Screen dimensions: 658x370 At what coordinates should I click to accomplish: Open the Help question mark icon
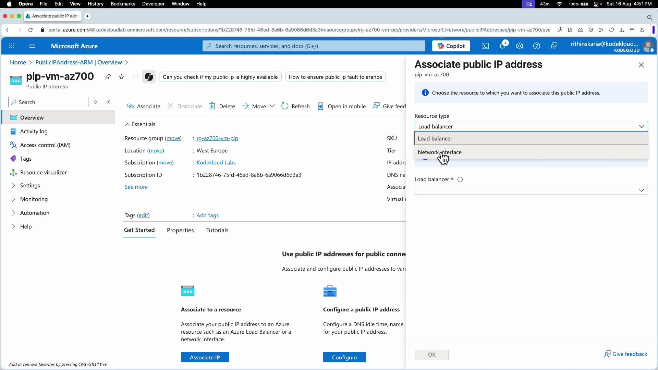click(537, 46)
